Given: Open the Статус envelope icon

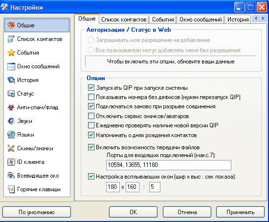Looking at the screenshot, I should (11, 94).
